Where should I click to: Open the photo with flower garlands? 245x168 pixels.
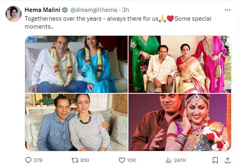(76, 64)
